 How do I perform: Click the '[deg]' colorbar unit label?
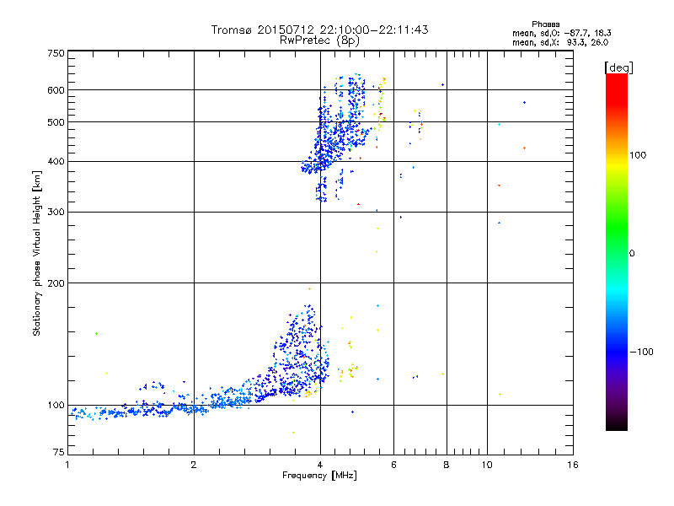coord(618,67)
